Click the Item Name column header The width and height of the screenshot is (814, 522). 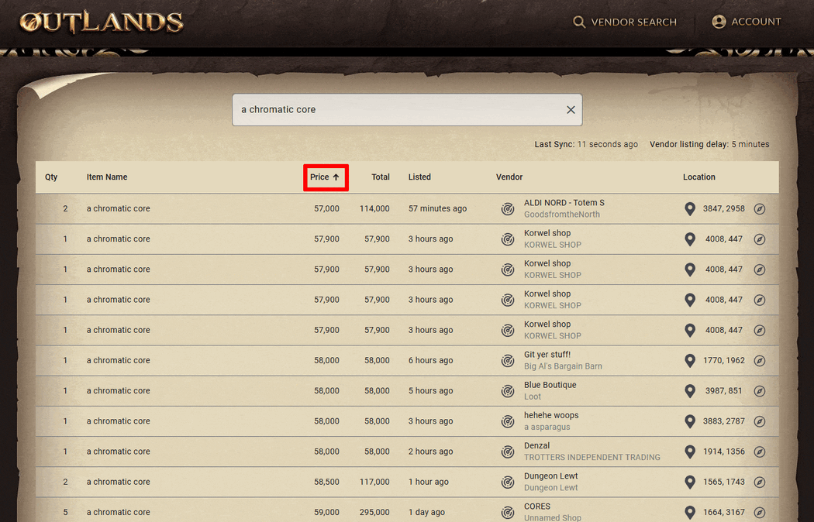click(107, 177)
